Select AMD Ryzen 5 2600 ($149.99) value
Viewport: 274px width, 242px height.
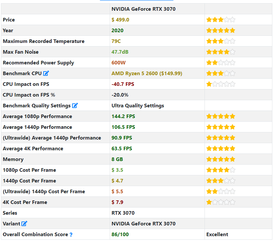point(147,73)
